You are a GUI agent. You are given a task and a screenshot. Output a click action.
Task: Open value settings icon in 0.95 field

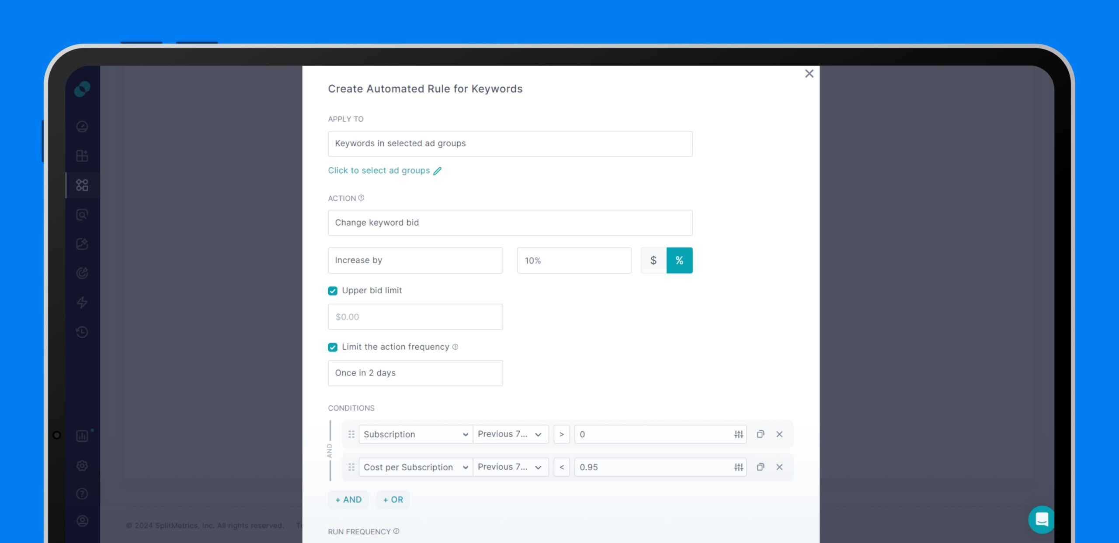tap(738, 467)
